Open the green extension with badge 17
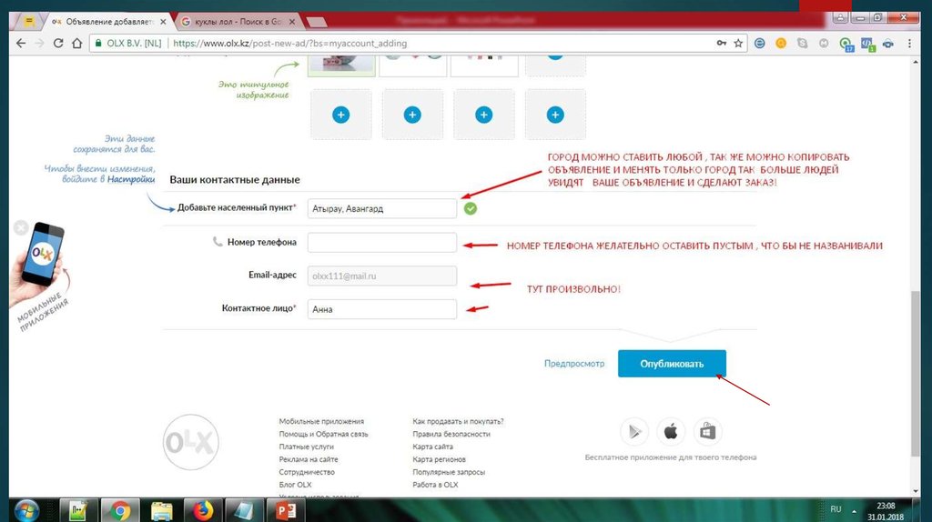 [846, 44]
